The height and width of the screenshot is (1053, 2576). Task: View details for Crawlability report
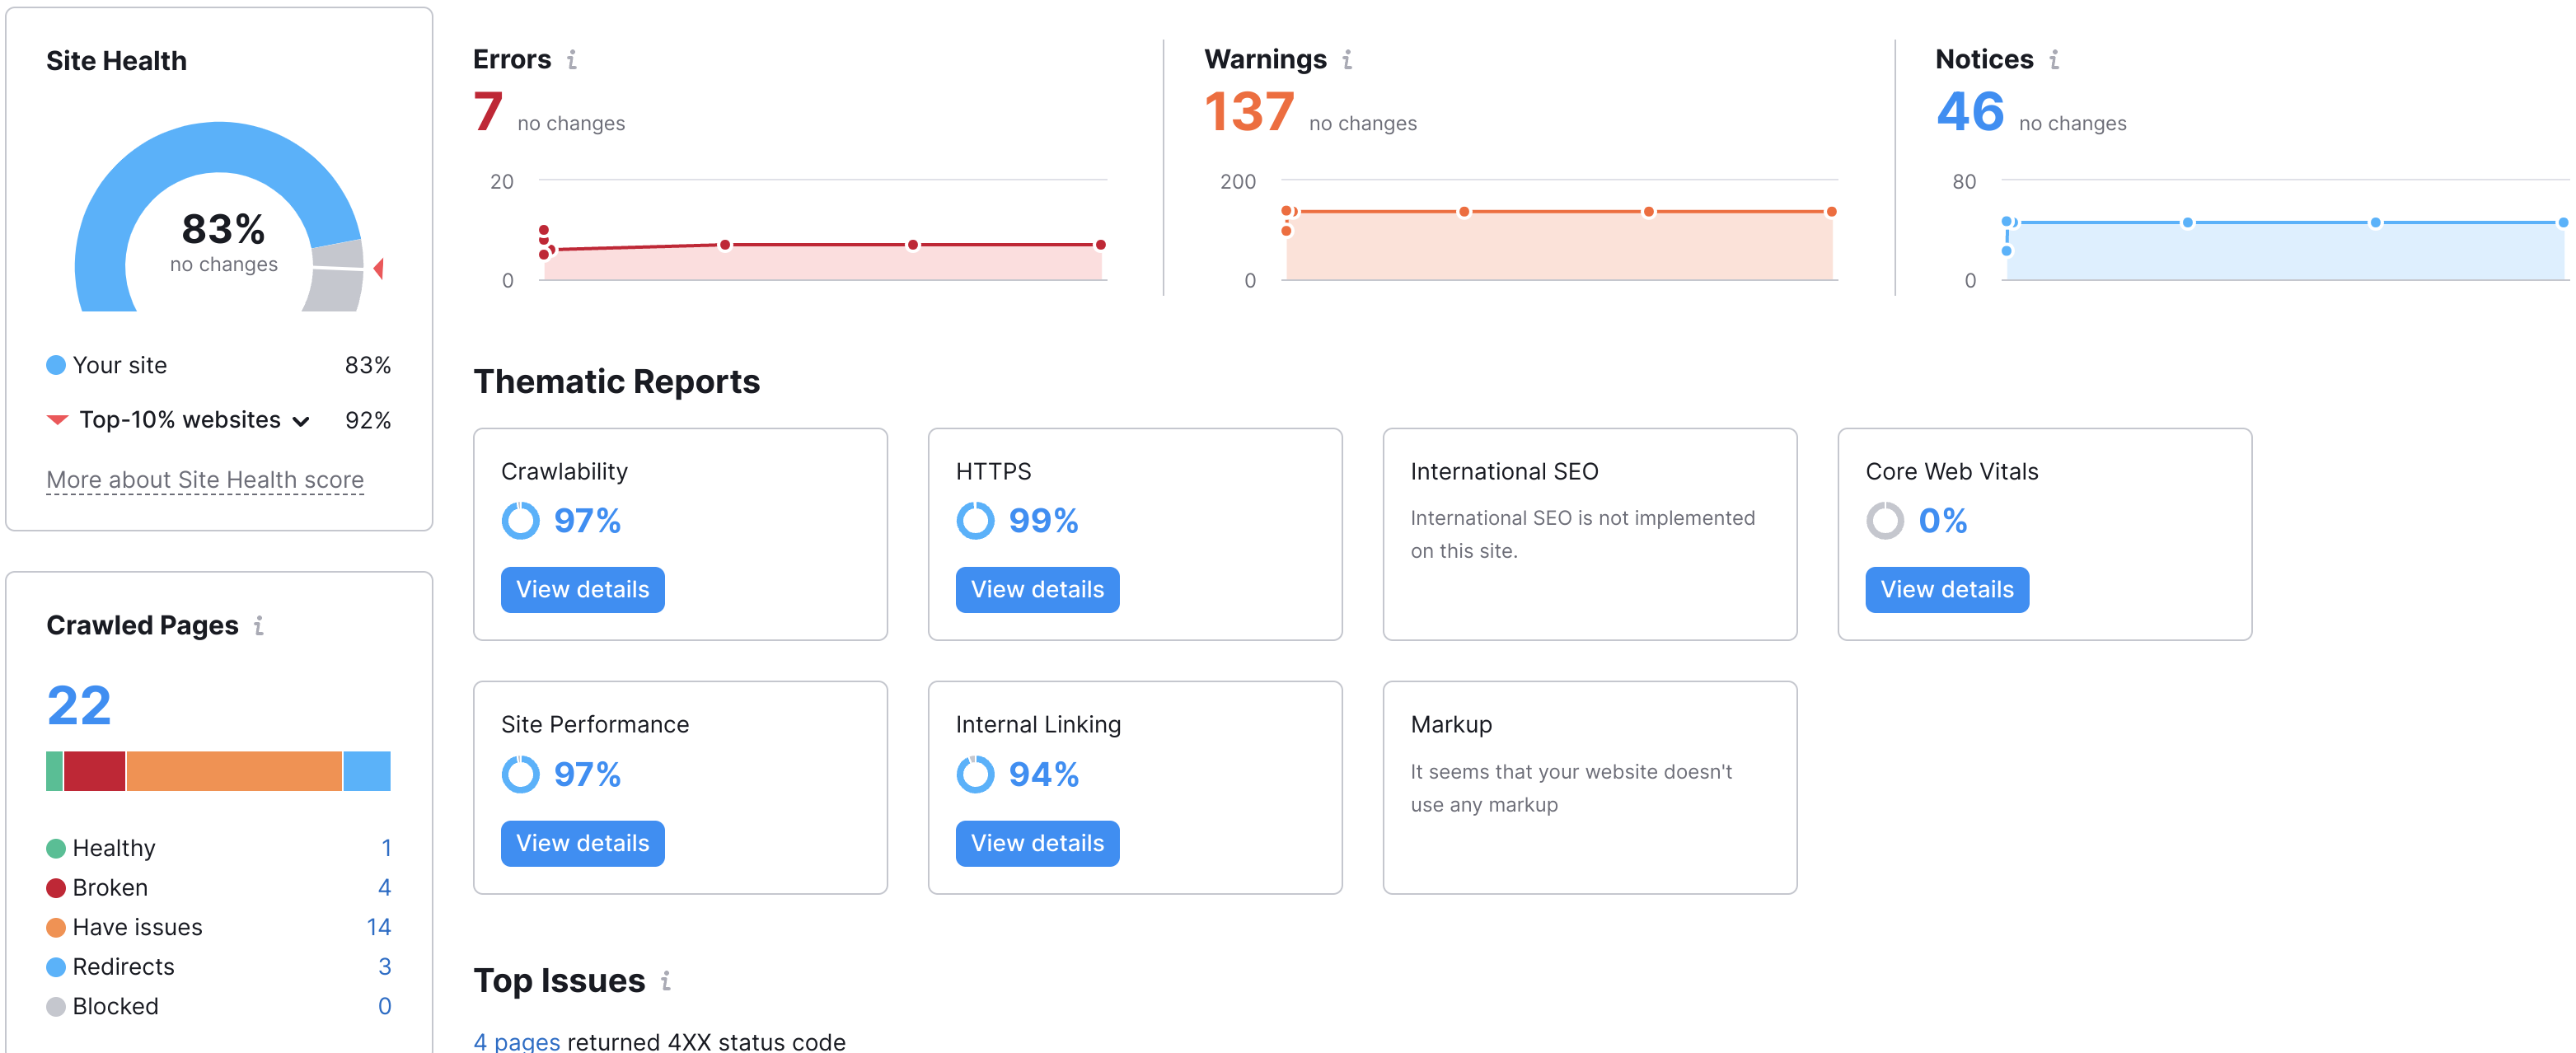click(x=582, y=590)
